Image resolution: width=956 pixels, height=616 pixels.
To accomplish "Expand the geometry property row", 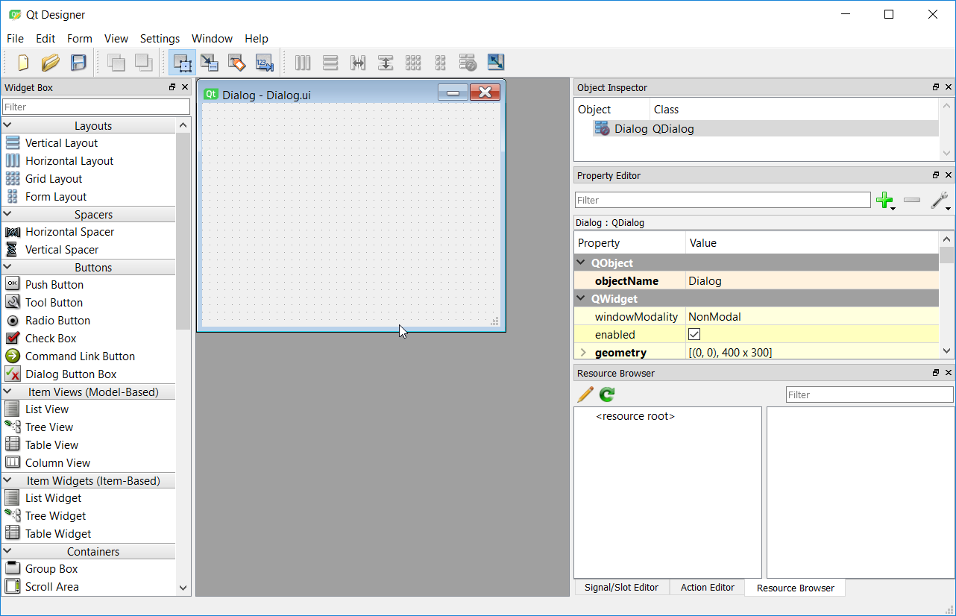I will click(583, 353).
